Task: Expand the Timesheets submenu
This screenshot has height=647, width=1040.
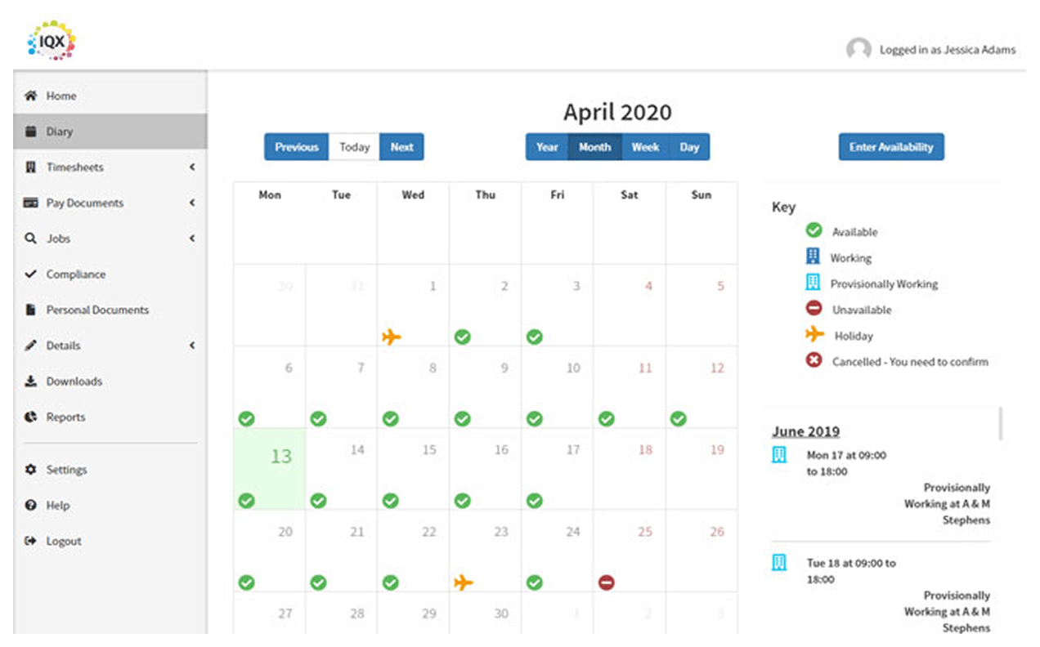Action: point(192,167)
